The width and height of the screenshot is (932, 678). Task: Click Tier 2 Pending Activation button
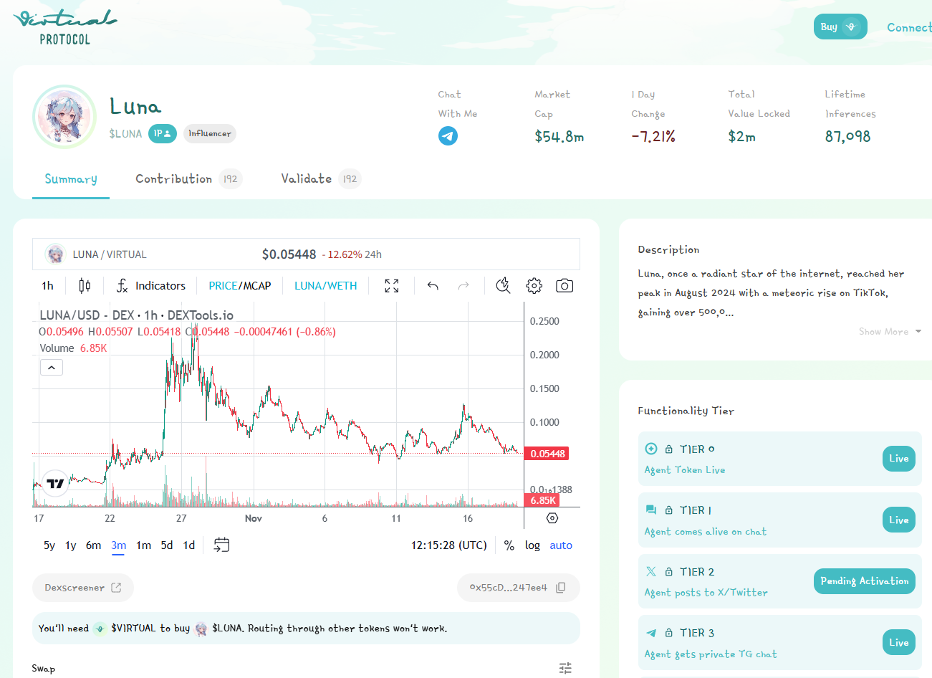[865, 581]
